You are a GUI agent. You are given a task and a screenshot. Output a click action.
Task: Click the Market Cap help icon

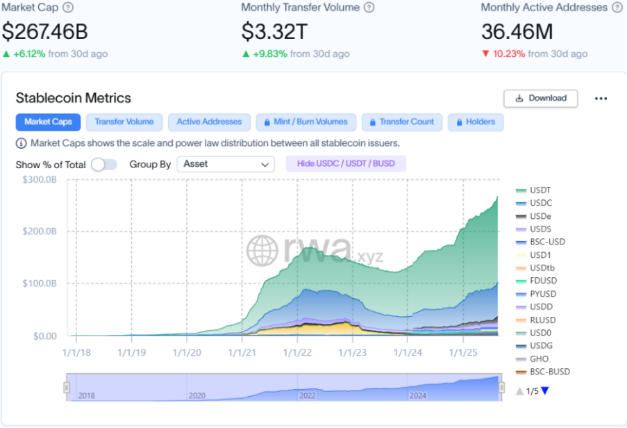pos(67,8)
